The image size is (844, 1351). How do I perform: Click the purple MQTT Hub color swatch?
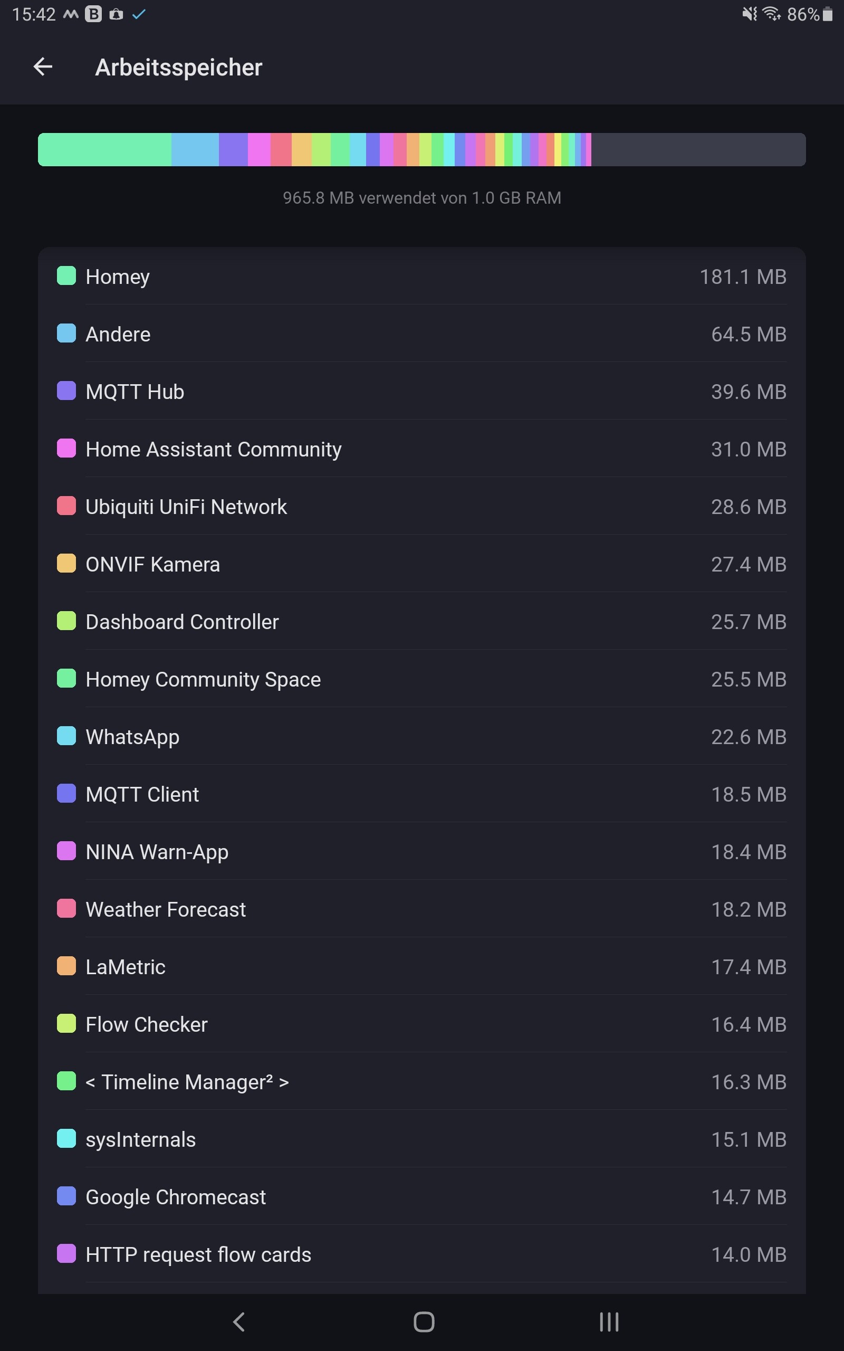click(x=66, y=391)
